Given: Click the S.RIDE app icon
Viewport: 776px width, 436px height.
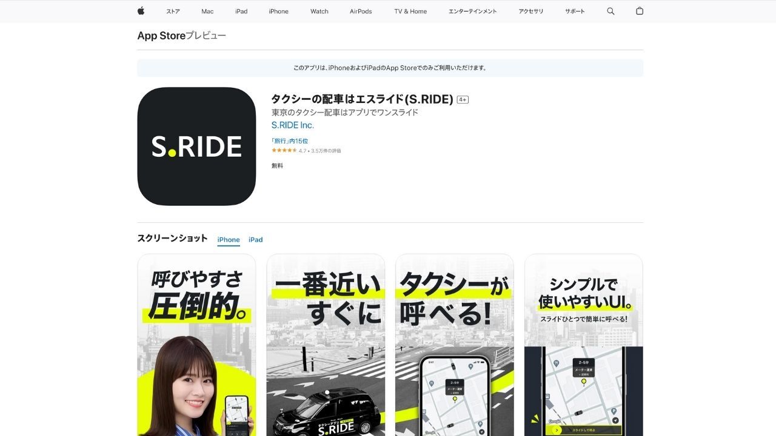Looking at the screenshot, I should click(x=196, y=147).
